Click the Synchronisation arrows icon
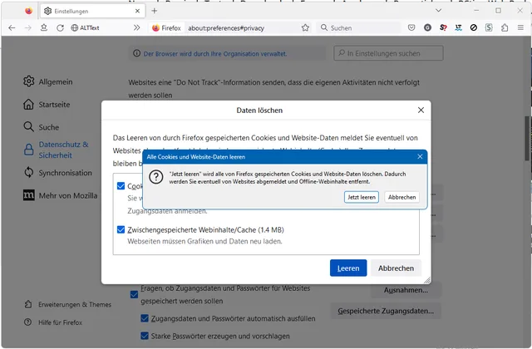 click(x=29, y=172)
